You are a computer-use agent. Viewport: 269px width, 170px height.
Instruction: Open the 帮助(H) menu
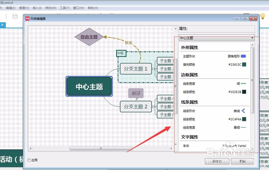(x=93, y=8)
